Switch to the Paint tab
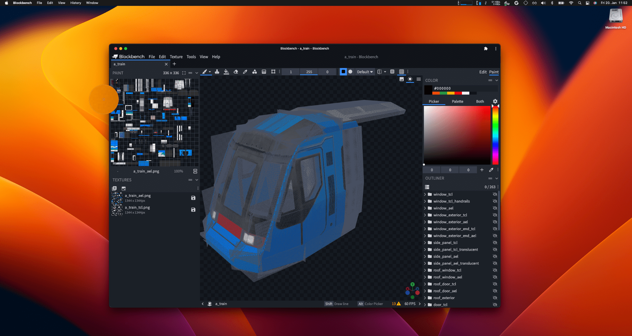Viewport: 632px width, 336px height. coord(494,72)
